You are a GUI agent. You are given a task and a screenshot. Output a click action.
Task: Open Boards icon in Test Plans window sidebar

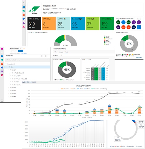(2, 60)
